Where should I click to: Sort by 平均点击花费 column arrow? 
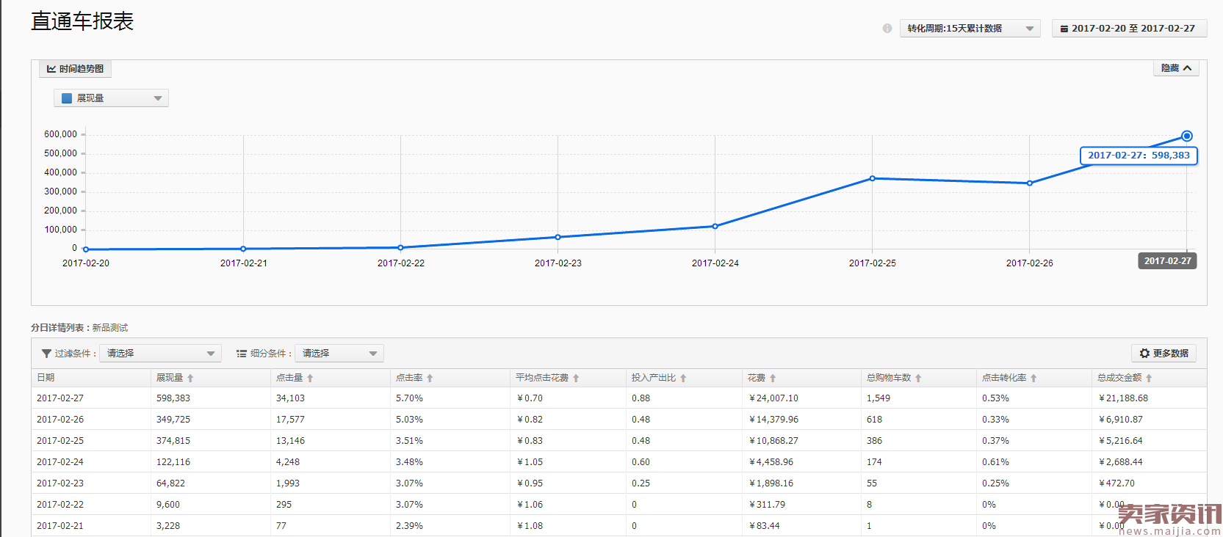pos(576,379)
